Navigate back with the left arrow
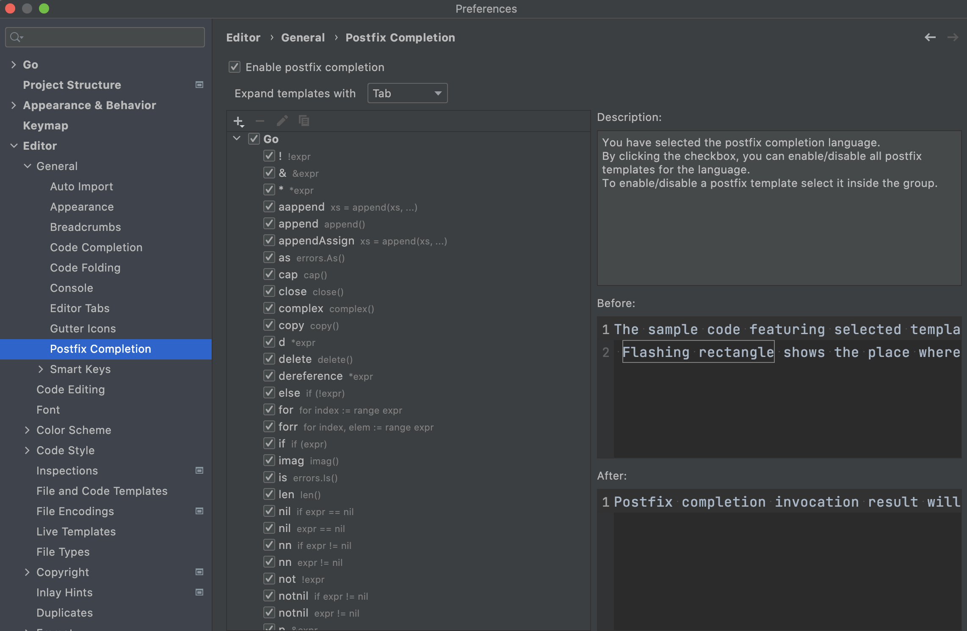Viewport: 967px width, 631px height. [x=930, y=38]
